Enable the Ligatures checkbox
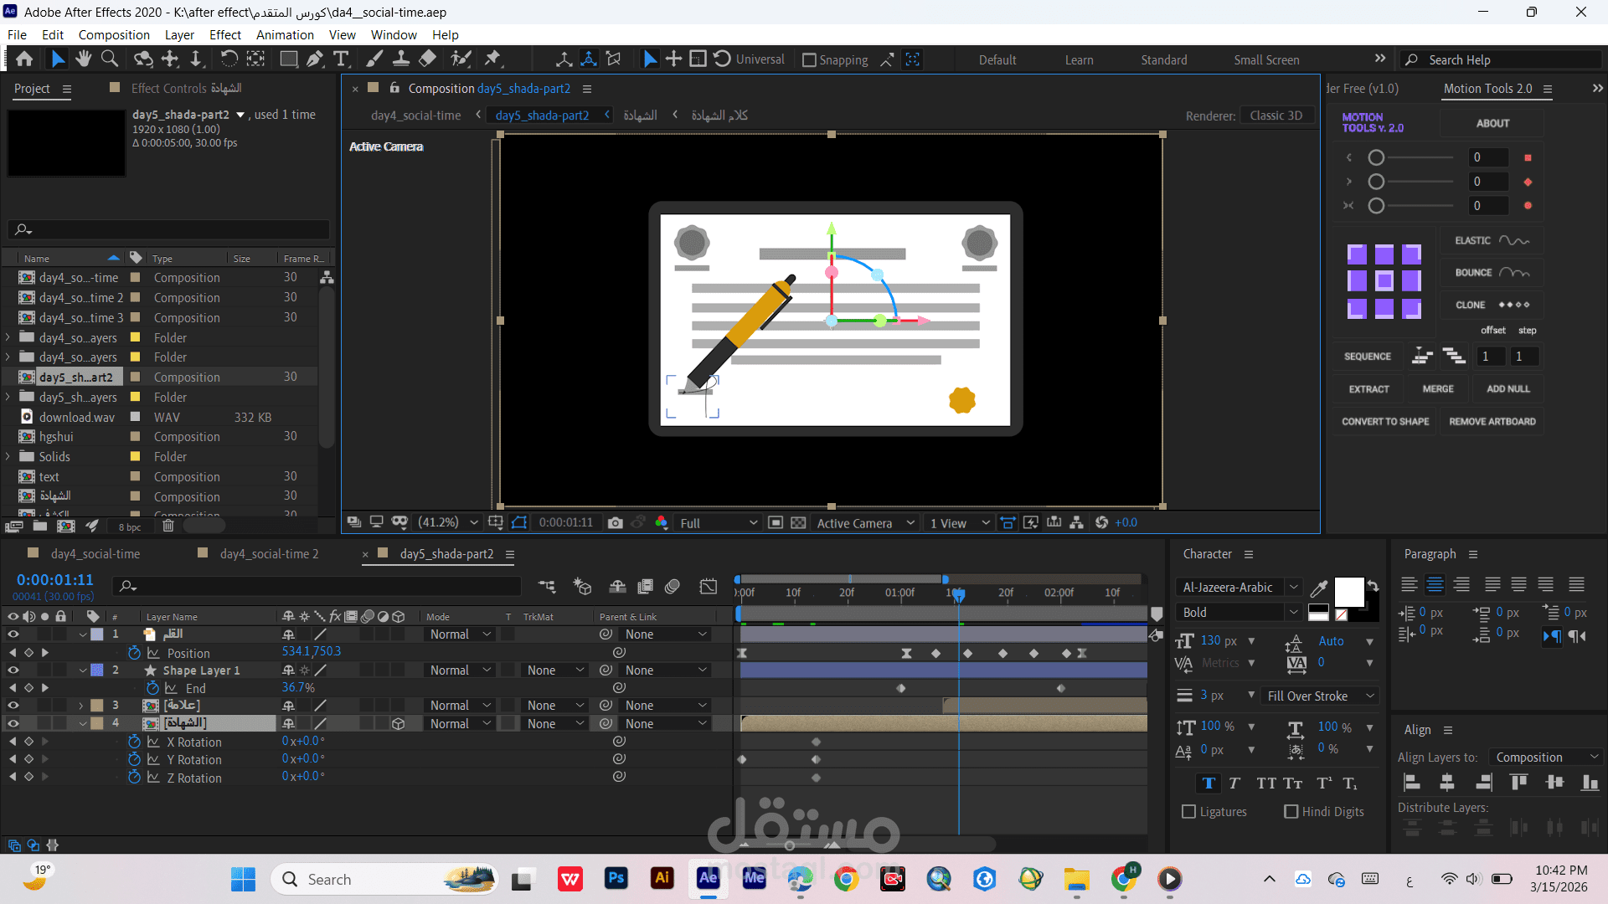Screen dimensions: 1608x904 (1188, 811)
